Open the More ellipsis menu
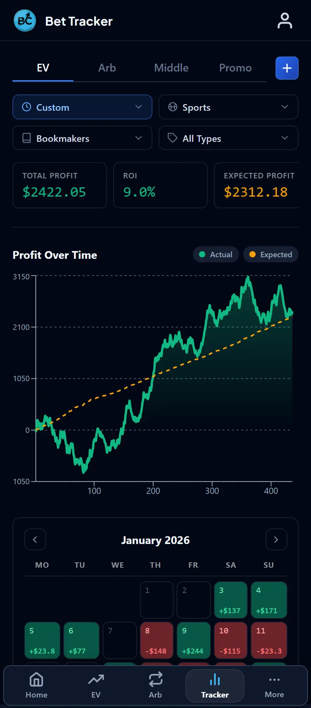Image resolution: width=311 pixels, height=708 pixels. pyautogui.click(x=274, y=680)
